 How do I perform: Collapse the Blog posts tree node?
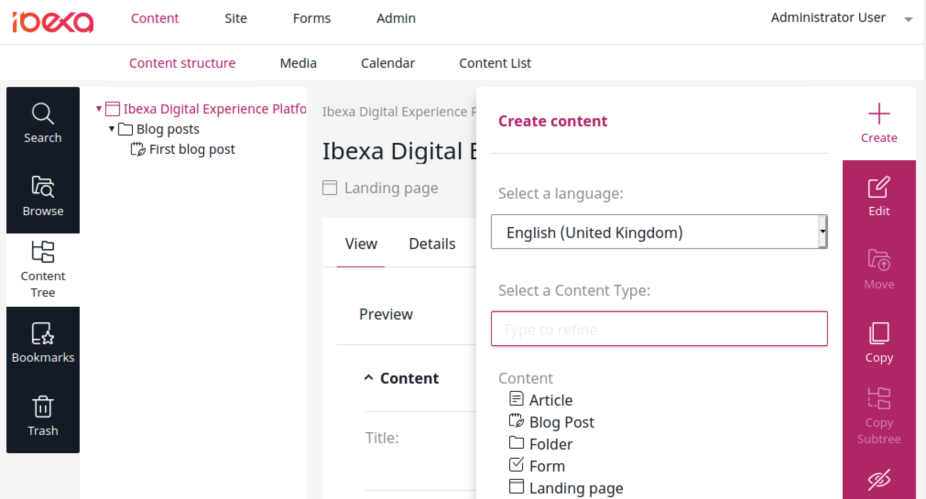point(112,129)
